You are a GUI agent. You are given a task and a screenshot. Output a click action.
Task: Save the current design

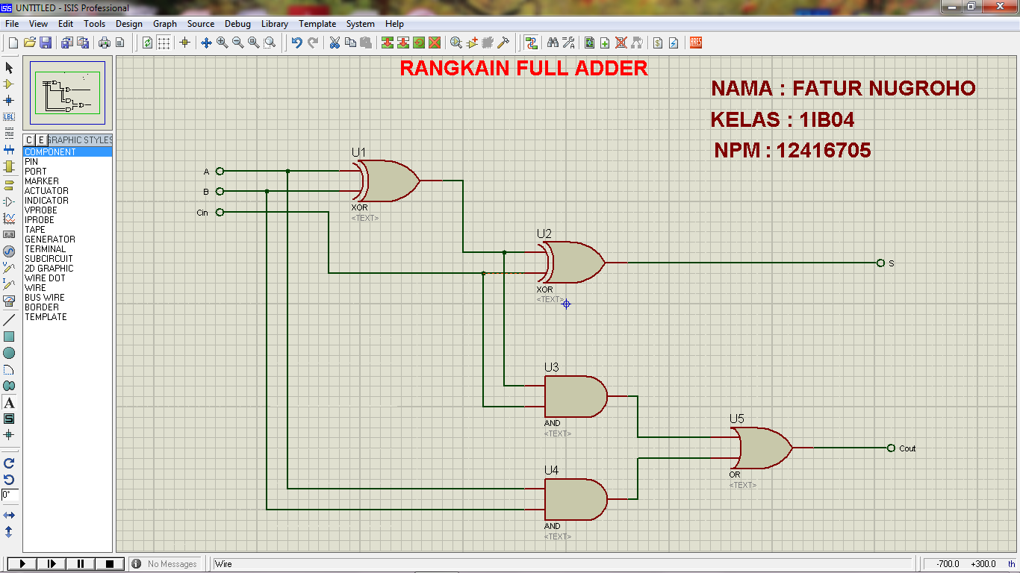click(x=46, y=43)
